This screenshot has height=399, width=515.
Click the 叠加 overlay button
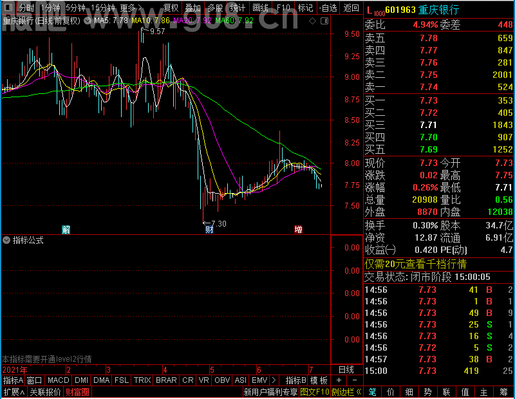192,8
